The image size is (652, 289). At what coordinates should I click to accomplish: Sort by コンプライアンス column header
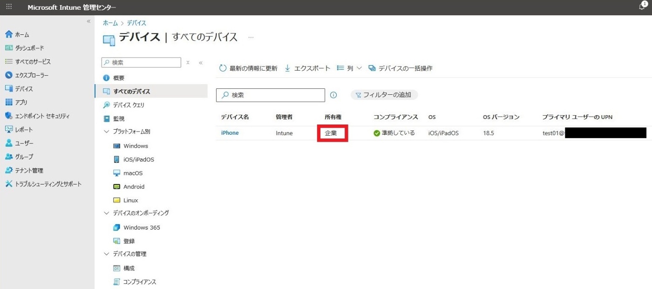pos(396,117)
